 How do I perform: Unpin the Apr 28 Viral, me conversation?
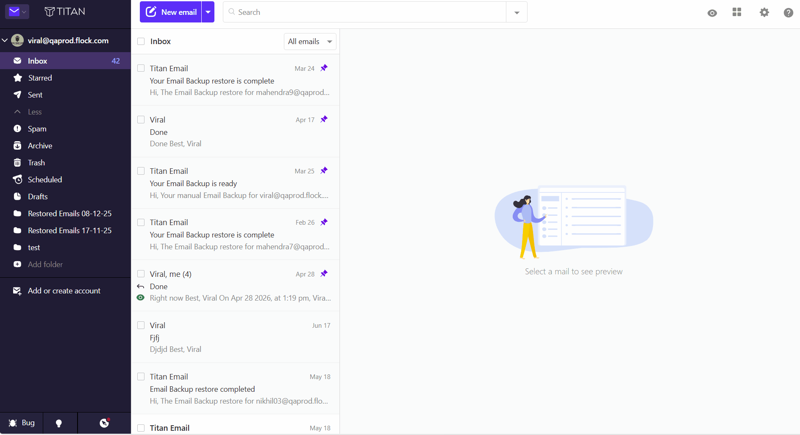pyautogui.click(x=324, y=273)
